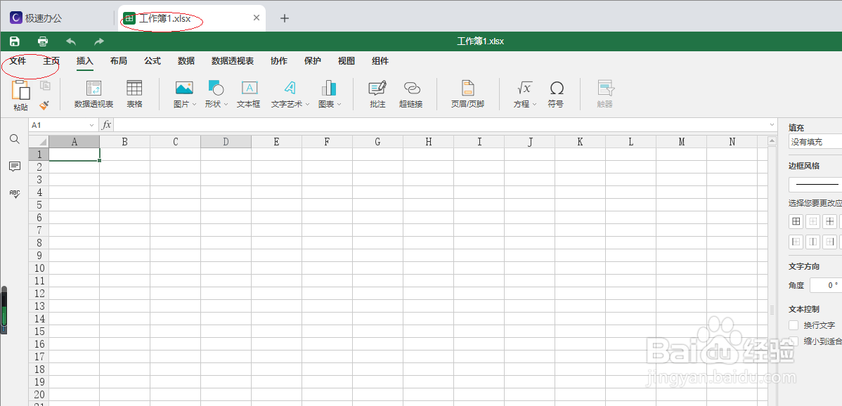Open the 文件 menu
The width and height of the screenshot is (842, 406).
point(19,61)
